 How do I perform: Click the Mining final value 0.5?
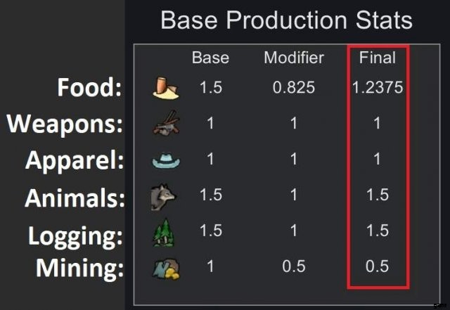tap(378, 267)
